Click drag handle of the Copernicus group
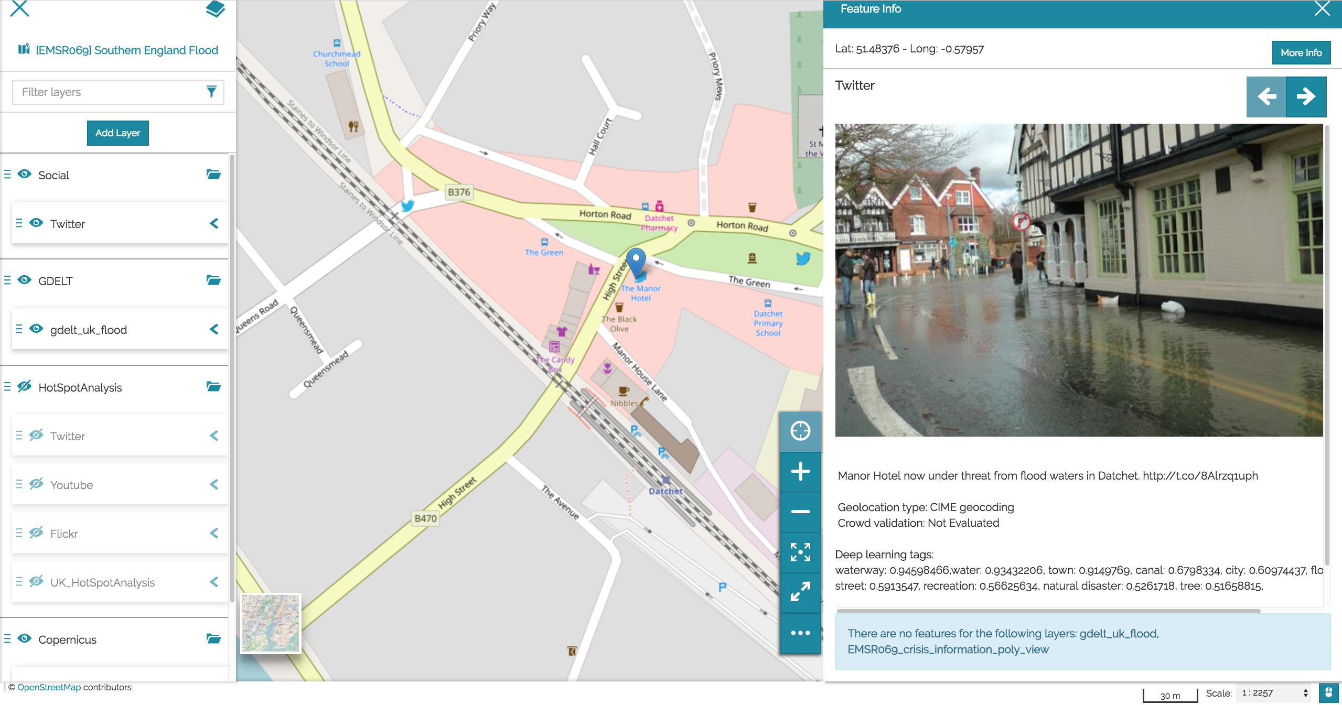 coord(7,639)
